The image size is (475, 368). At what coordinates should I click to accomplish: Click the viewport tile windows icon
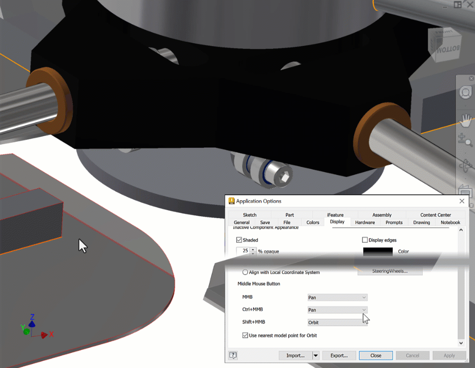point(457,5)
